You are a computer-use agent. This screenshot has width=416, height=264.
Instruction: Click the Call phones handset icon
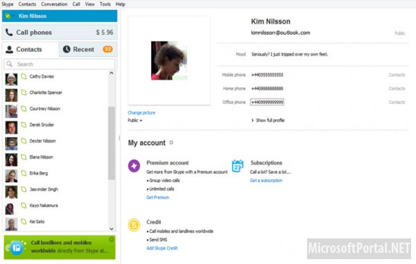click(x=9, y=33)
